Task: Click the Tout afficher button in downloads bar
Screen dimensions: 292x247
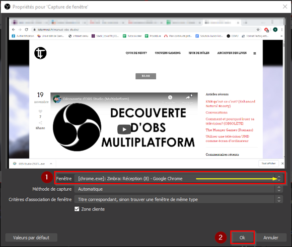Action: click(268, 164)
